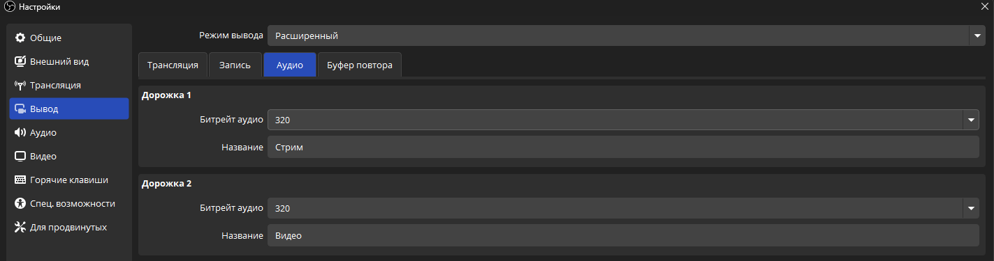Screen dimensions: 994x261
Task: Click the speaker icon for Аудио settings
Action: pyautogui.click(x=20, y=132)
